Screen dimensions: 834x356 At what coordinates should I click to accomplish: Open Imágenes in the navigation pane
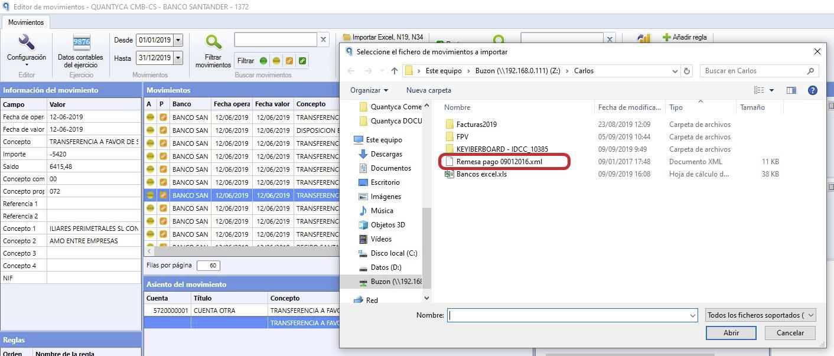click(x=386, y=197)
